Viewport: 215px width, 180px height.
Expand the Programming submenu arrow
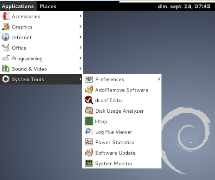[80, 58]
